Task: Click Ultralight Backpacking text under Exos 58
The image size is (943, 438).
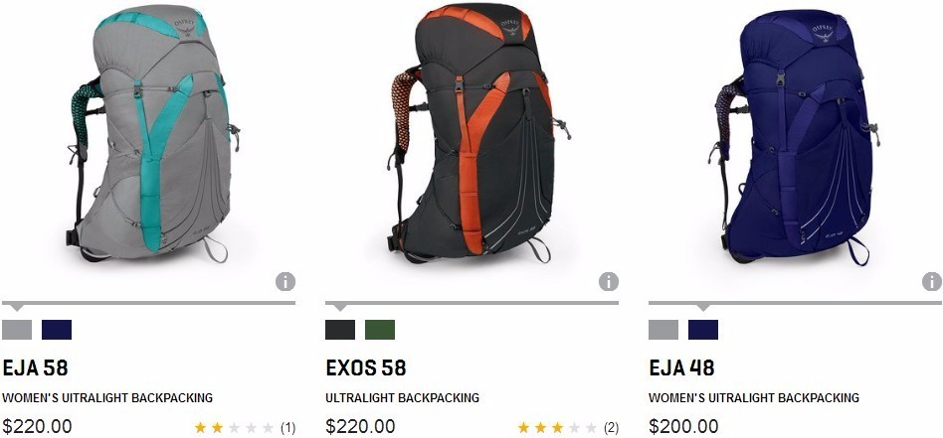Action: point(402,397)
